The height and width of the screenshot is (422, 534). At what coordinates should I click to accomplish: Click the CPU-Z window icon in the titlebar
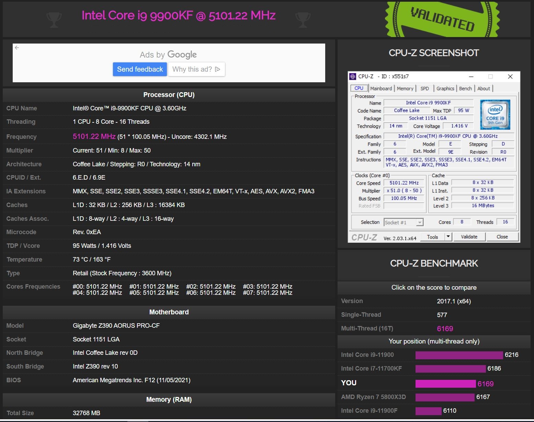click(x=353, y=76)
